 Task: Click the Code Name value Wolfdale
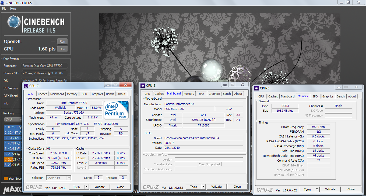60,108
